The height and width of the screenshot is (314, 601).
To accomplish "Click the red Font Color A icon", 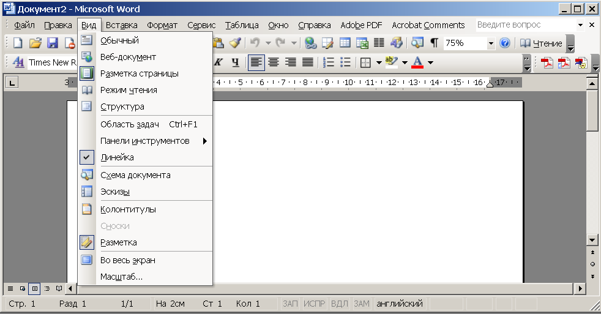I will tap(417, 62).
